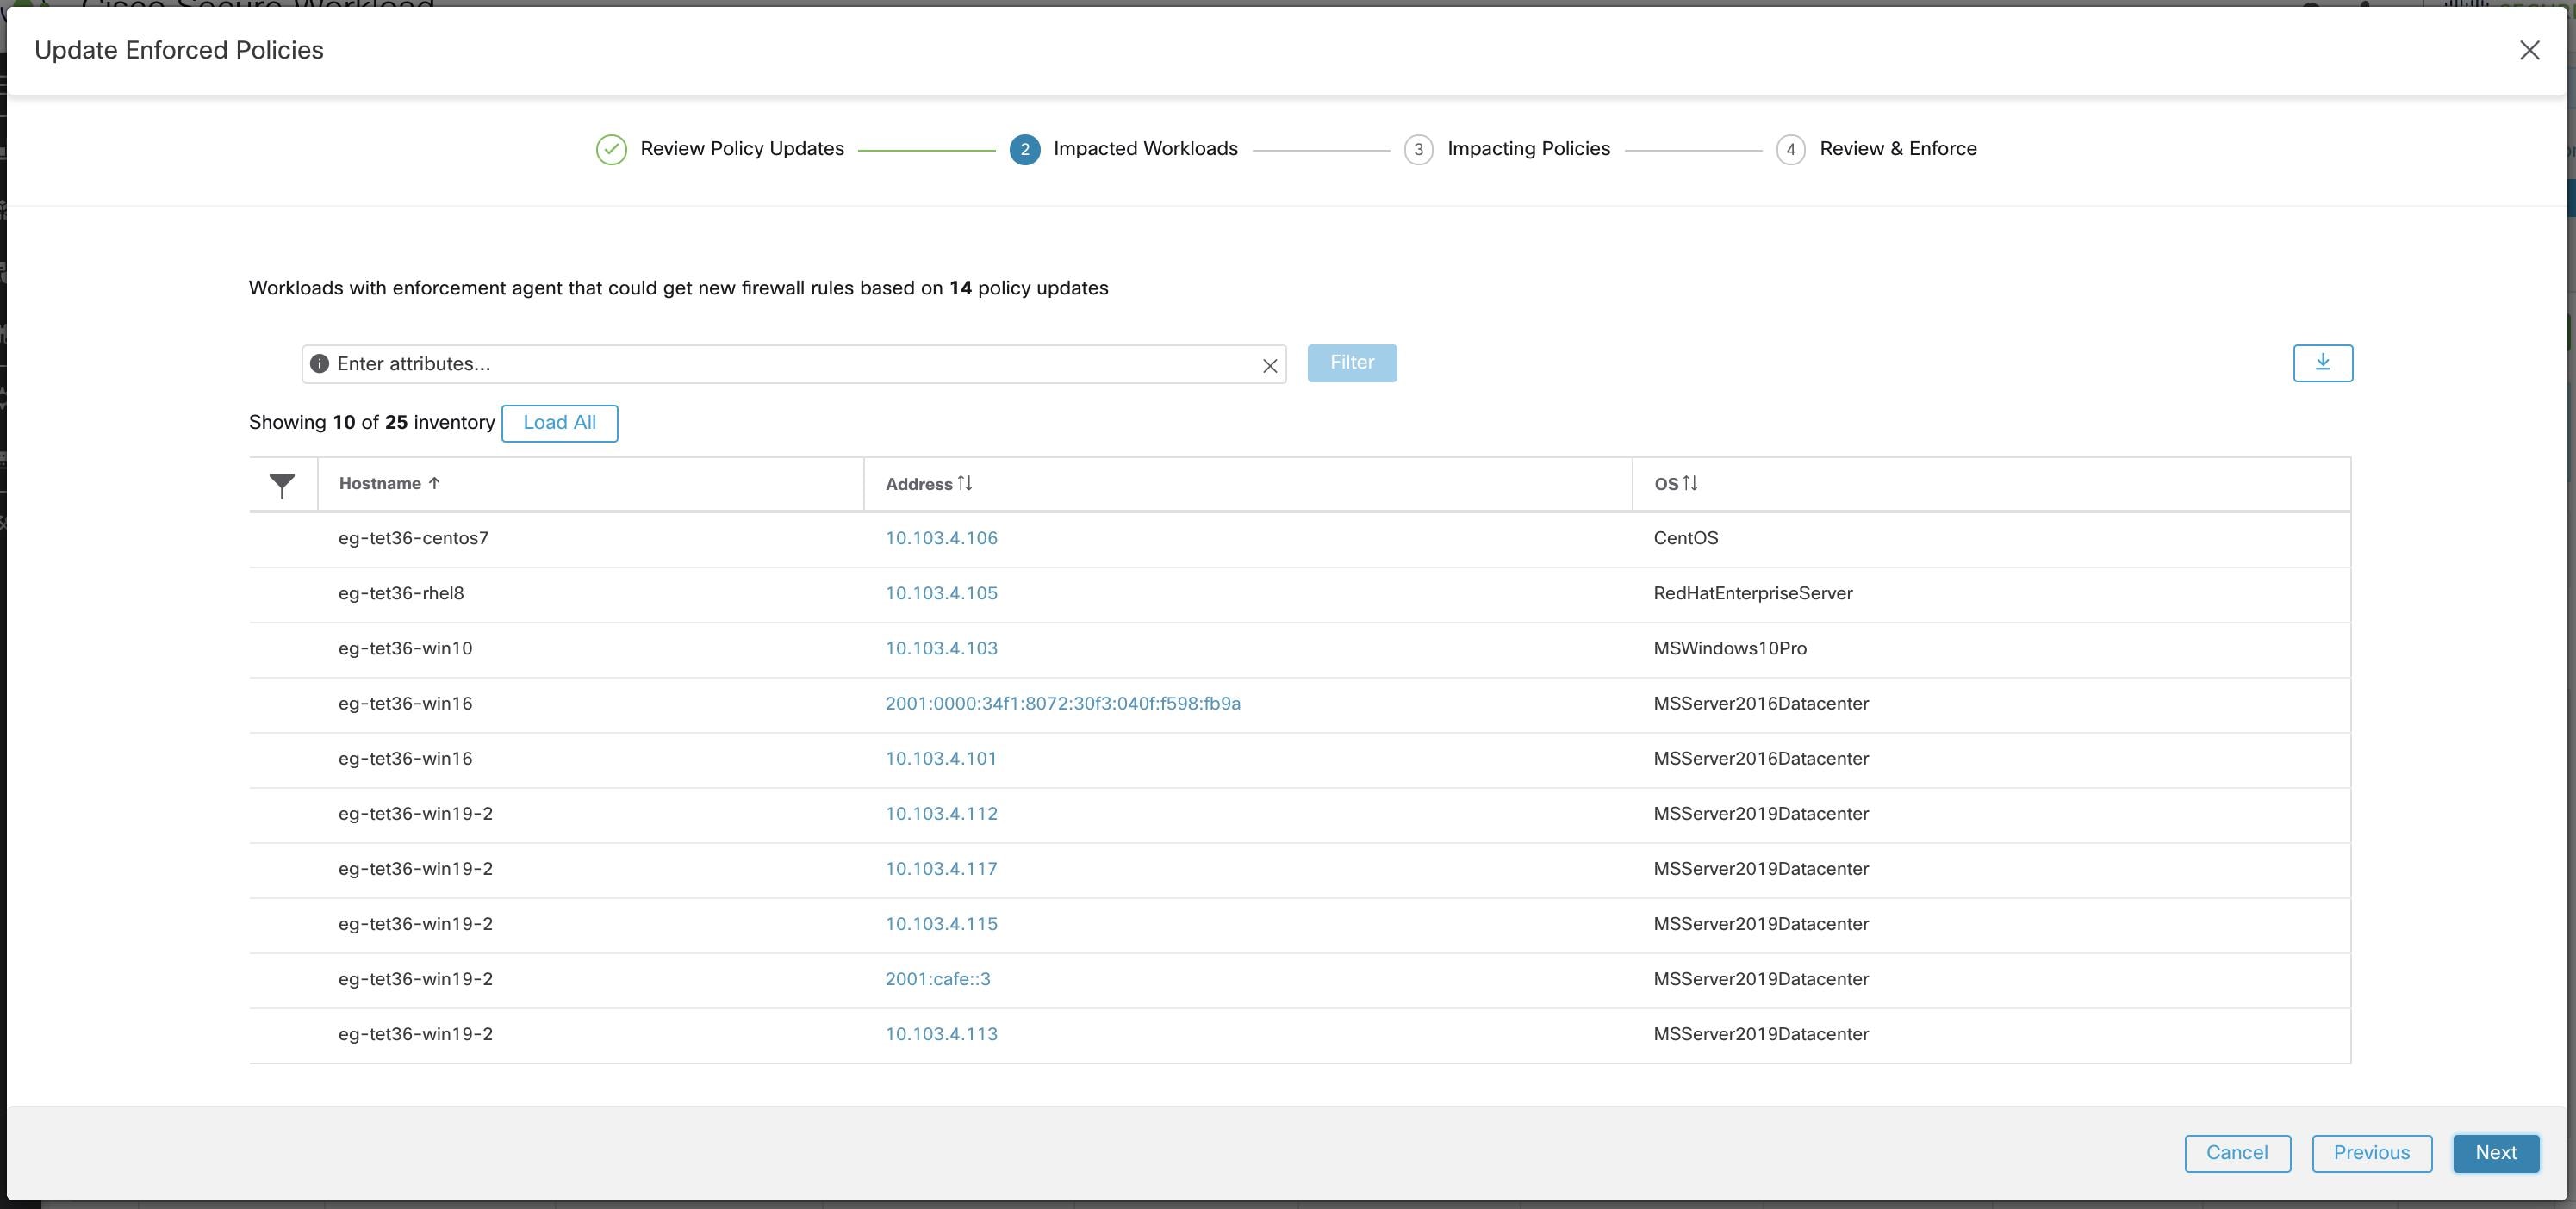Select the Impacted Workloads tab
This screenshot has width=2576, height=1209.
click(x=1145, y=148)
